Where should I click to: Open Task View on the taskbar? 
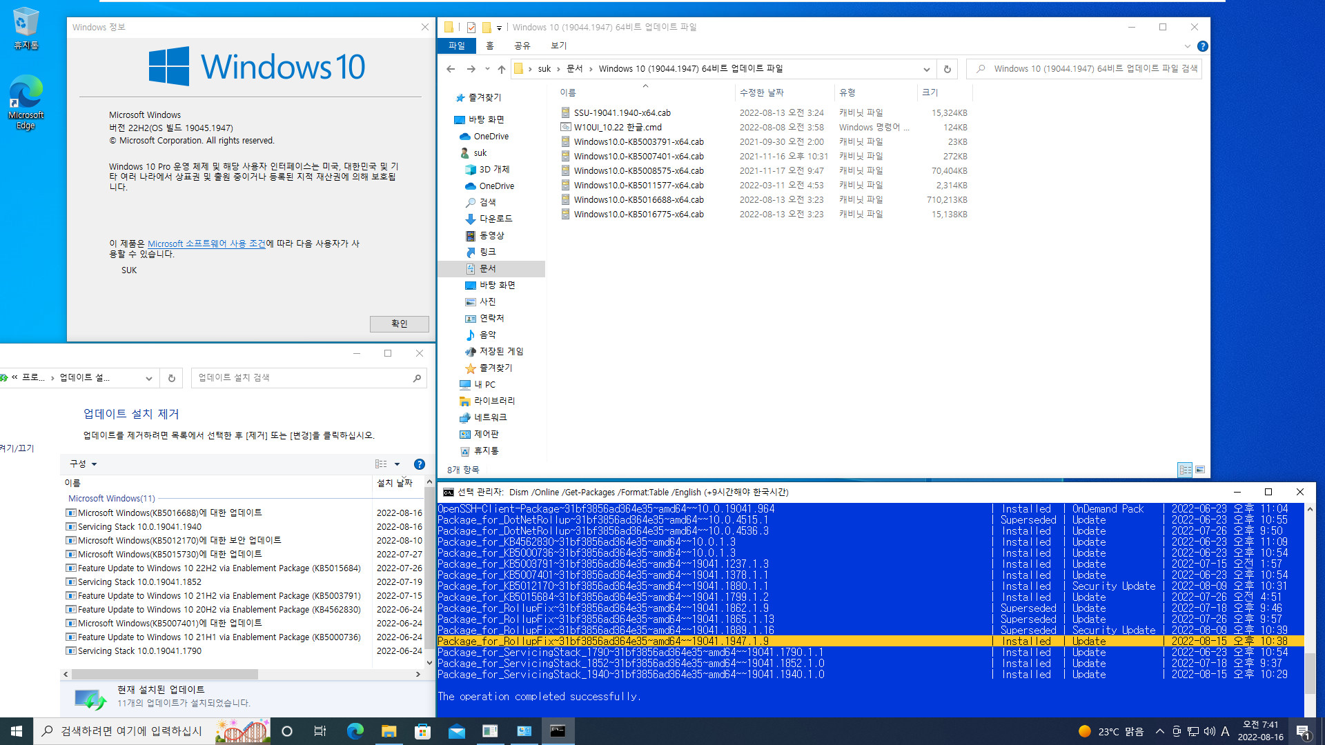point(320,731)
